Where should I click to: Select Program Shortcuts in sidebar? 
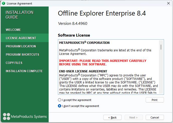[x=22, y=55]
